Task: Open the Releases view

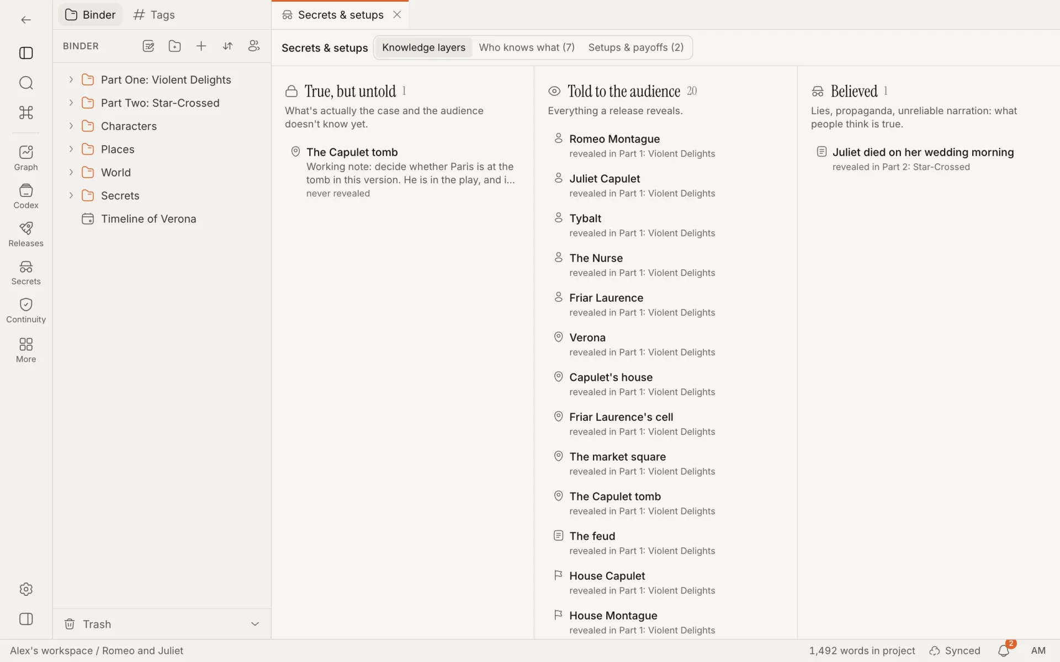Action: pos(26,234)
